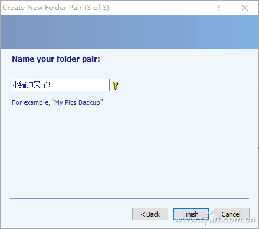The image size is (259, 229).
Task: Click empty space in the name text box
Action: coord(81,85)
